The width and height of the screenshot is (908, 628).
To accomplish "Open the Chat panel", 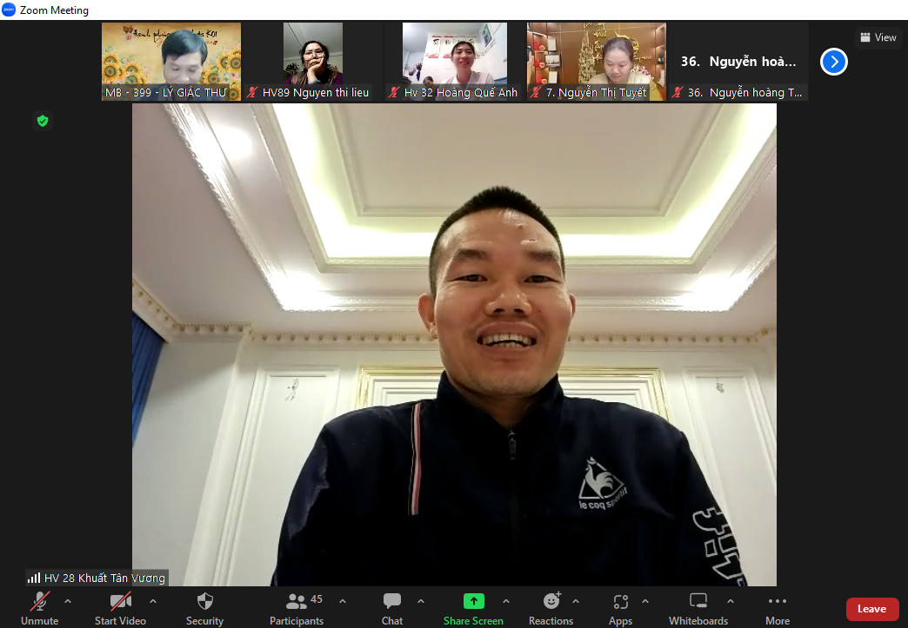I will [392, 602].
